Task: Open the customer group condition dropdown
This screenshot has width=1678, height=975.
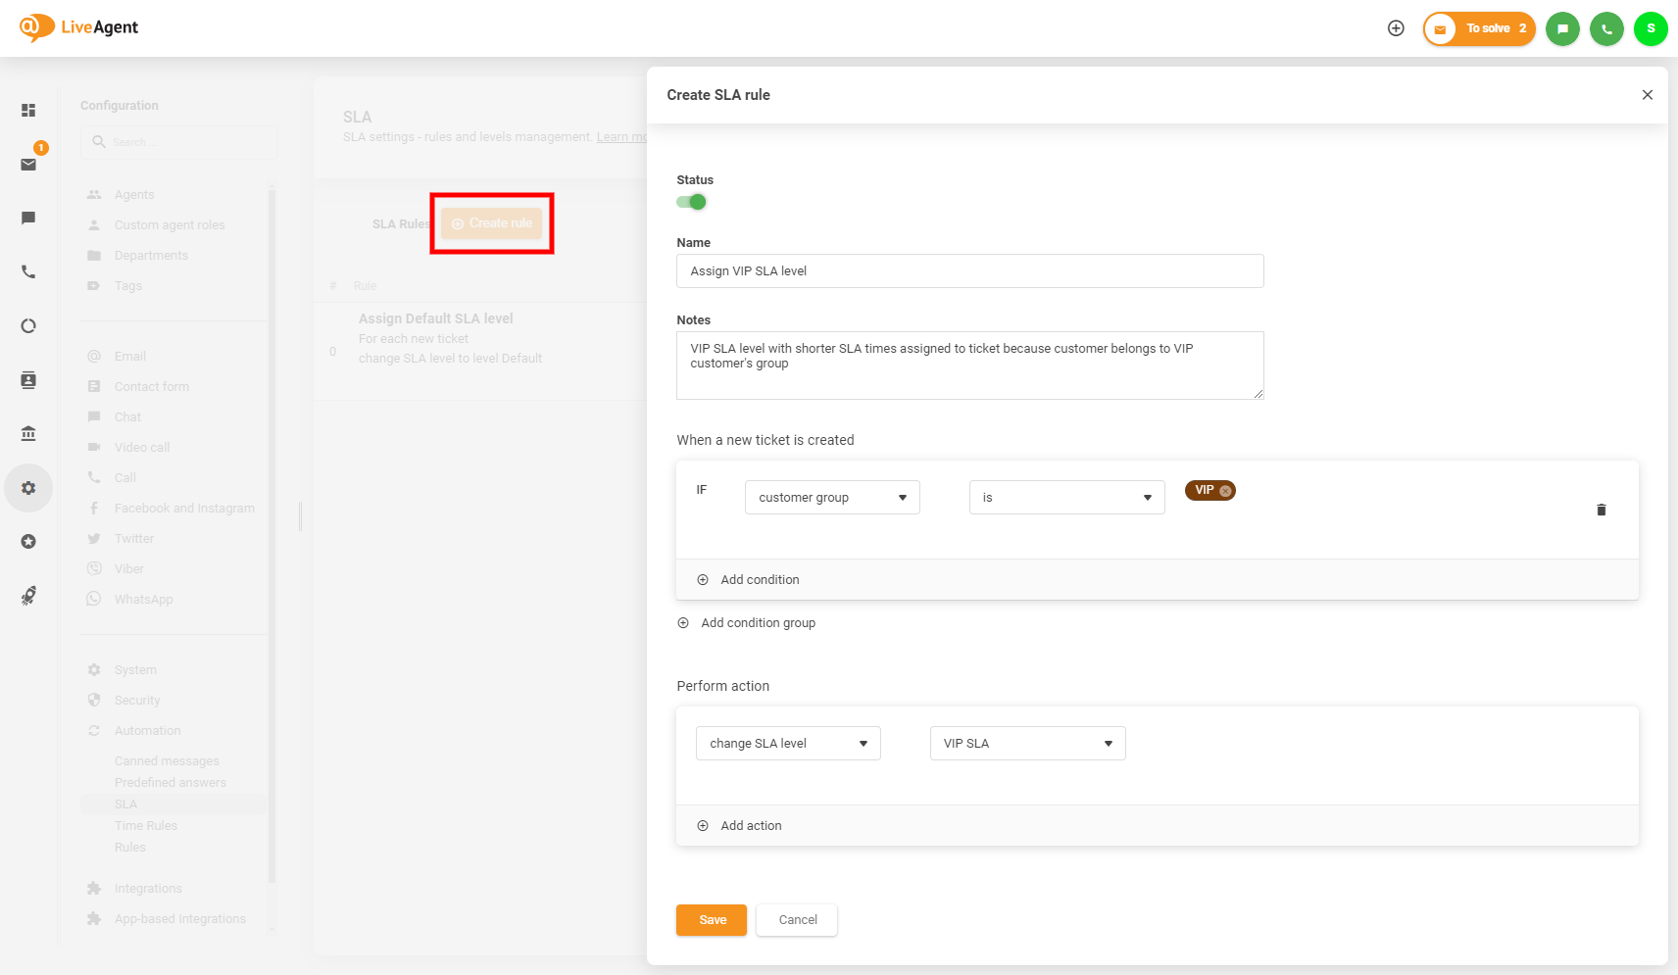Action: [x=831, y=497]
